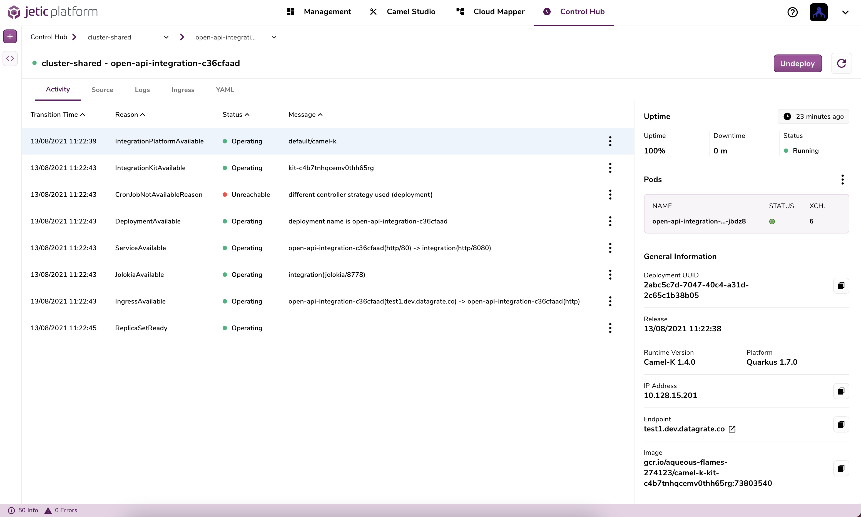Viewport: 861px width, 517px height.
Task: Click the Management grid icon
Action: (x=290, y=12)
